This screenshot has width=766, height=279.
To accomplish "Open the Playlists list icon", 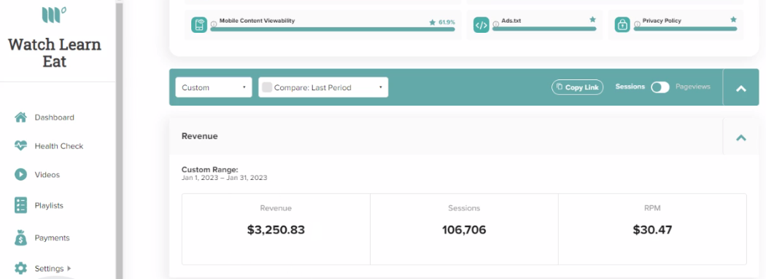I will [x=20, y=205].
